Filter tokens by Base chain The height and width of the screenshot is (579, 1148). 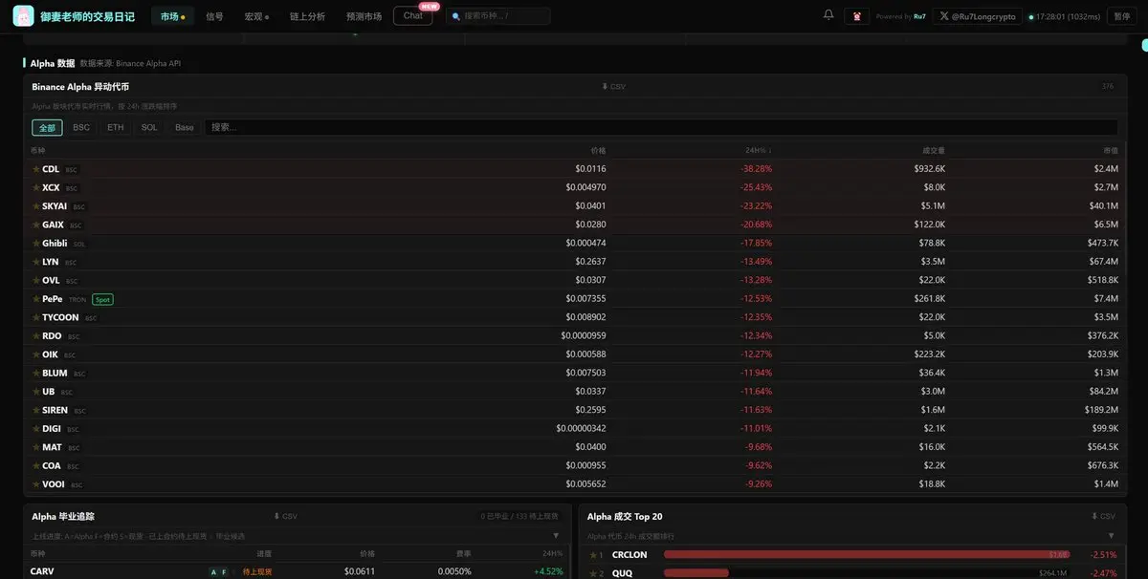coord(184,127)
